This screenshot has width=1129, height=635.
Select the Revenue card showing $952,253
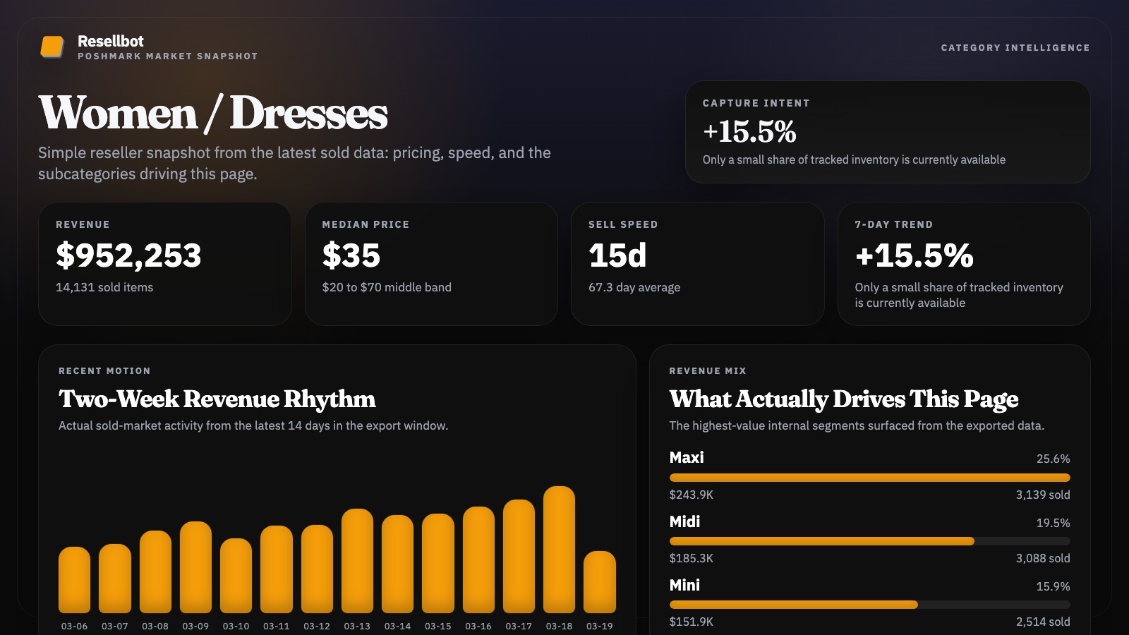coord(164,263)
